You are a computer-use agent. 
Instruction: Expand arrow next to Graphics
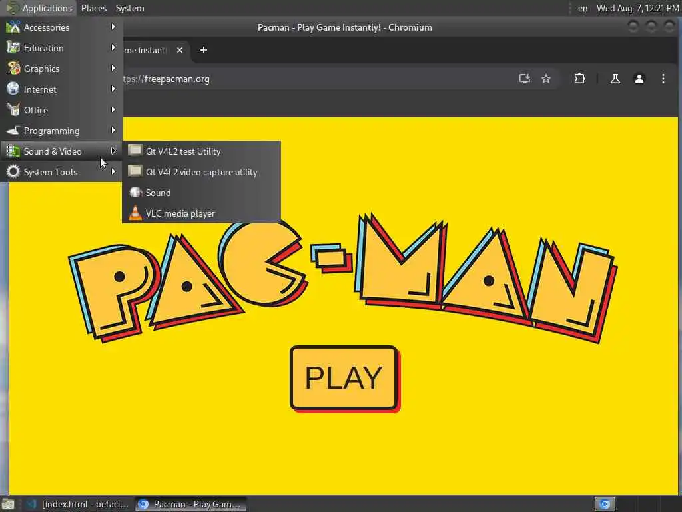pos(113,69)
